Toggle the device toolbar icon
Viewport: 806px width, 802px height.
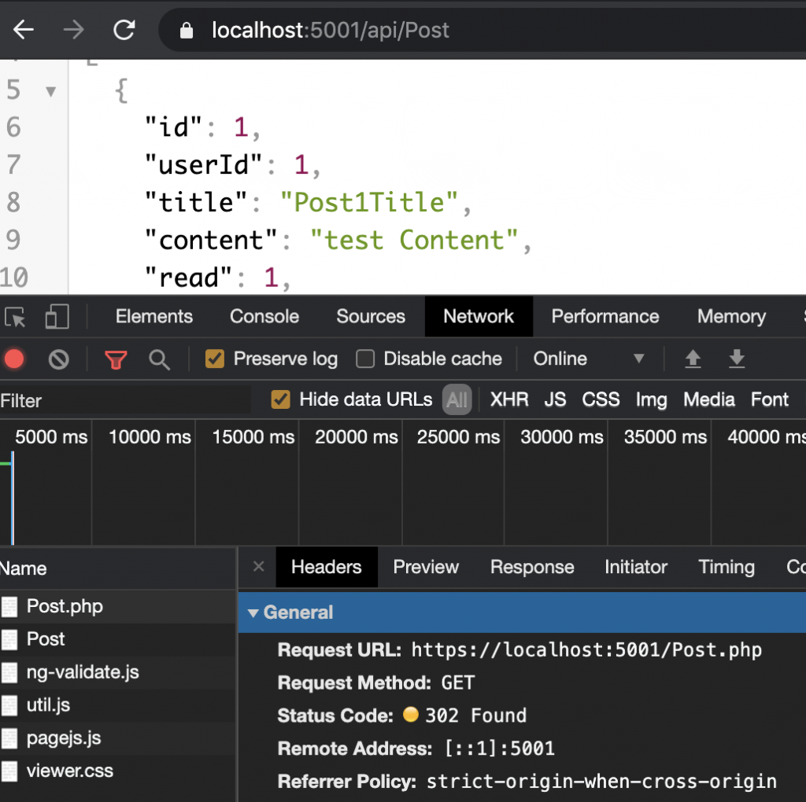point(57,316)
